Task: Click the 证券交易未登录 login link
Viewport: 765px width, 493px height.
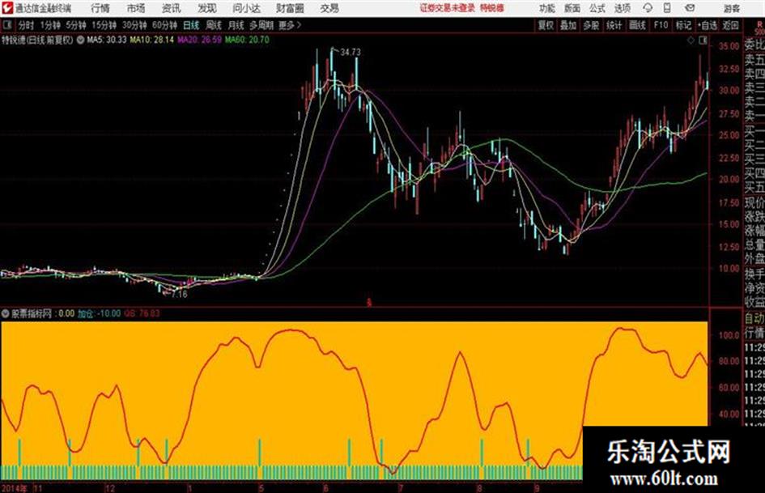Action: 447,8
